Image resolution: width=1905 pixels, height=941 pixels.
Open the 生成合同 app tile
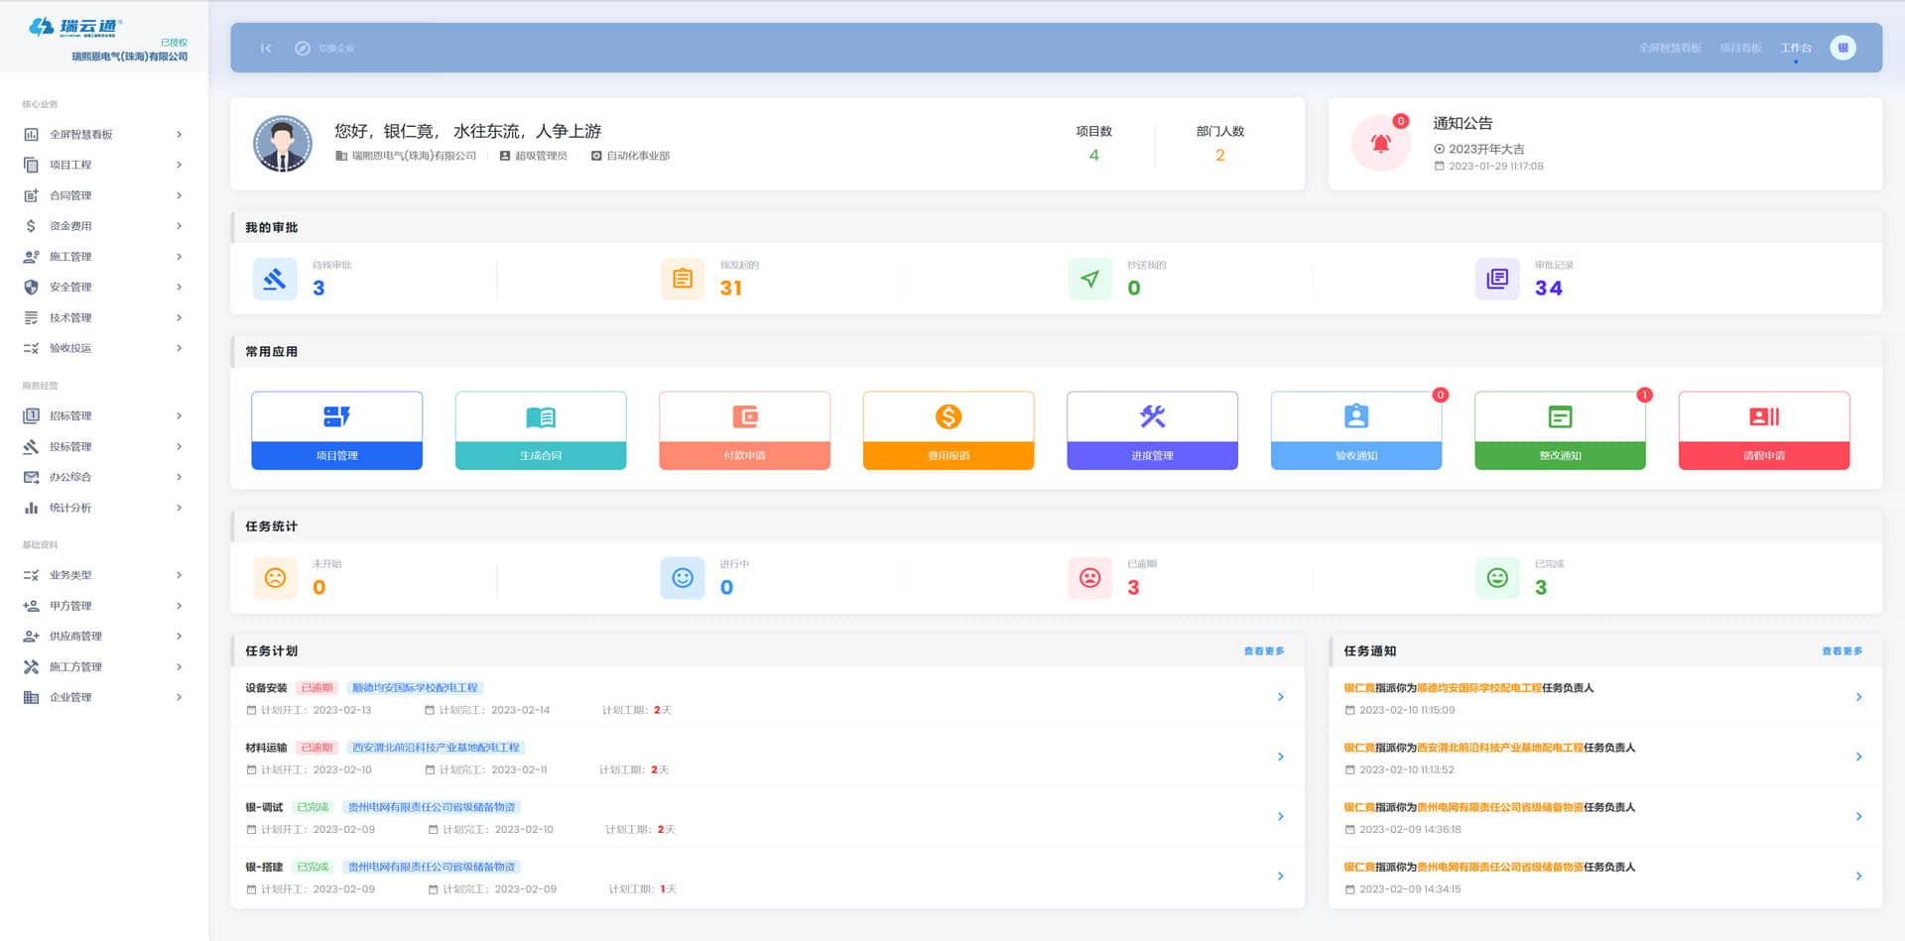tap(541, 430)
